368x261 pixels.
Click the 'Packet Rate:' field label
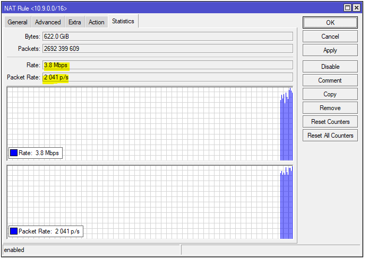click(23, 77)
